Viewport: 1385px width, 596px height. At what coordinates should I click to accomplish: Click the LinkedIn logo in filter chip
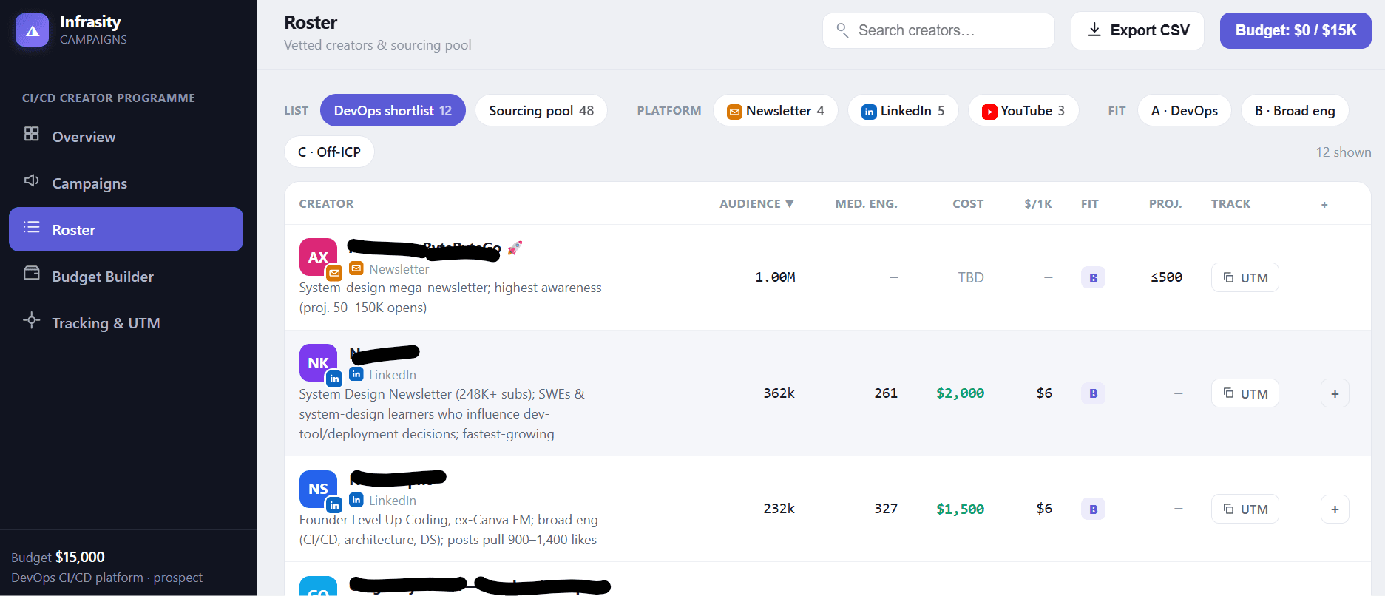[869, 112]
